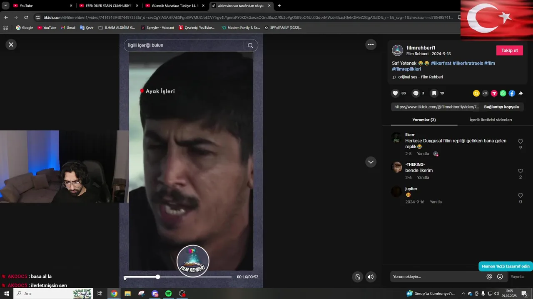This screenshot has width=533, height=299.
Task: Open the #film hashtag link
Action: pos(490,63)
